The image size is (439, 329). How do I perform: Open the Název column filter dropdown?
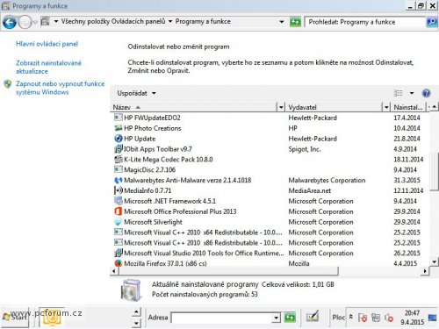281,107
